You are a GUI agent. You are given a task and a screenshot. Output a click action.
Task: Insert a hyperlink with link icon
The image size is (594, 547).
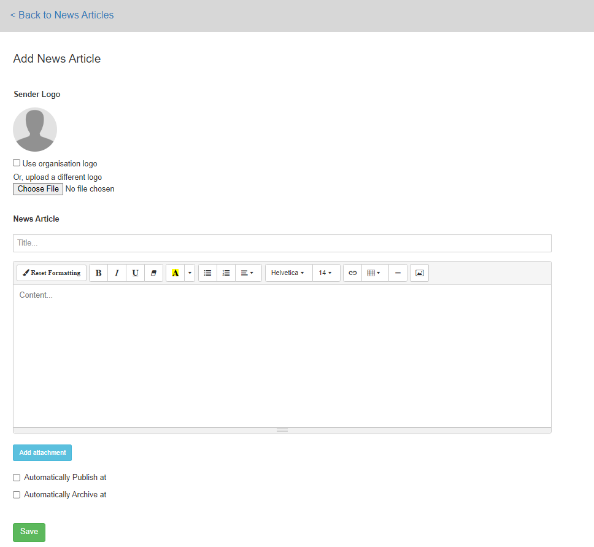[352, 273]
